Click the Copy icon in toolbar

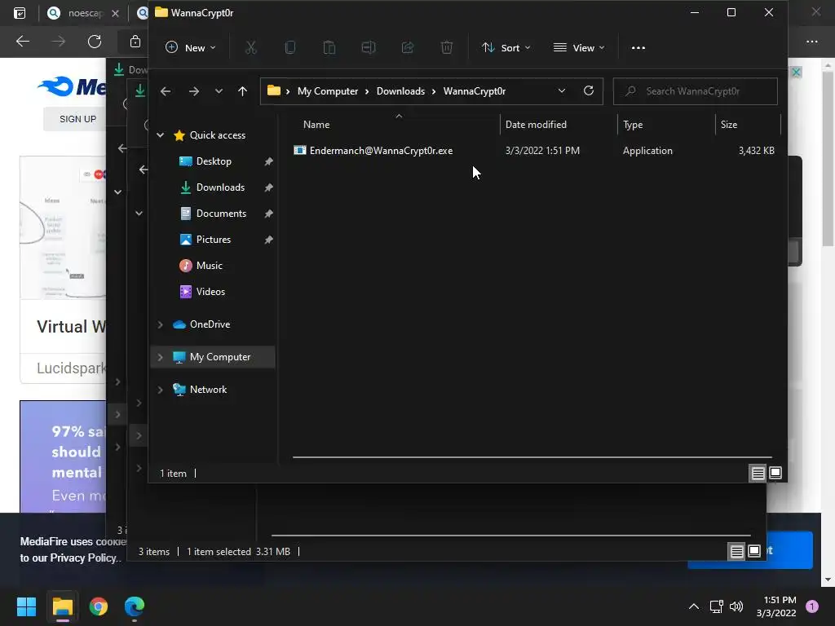[290, 48]
